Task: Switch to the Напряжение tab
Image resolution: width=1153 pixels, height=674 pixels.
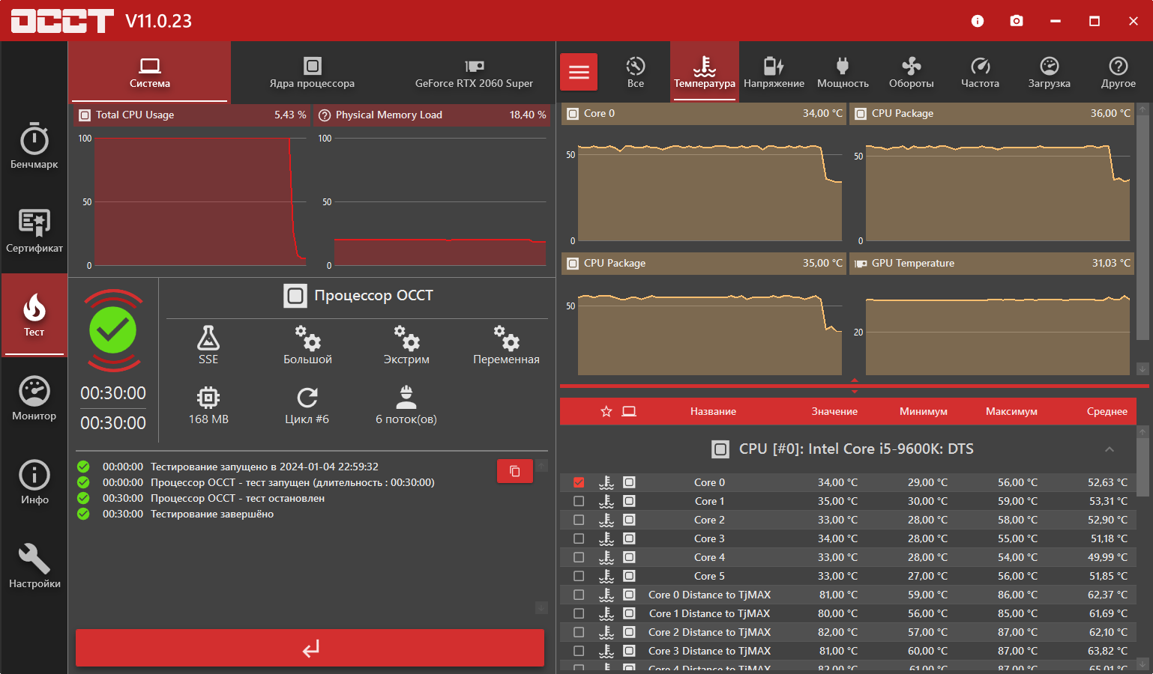Action: (774, 72)
